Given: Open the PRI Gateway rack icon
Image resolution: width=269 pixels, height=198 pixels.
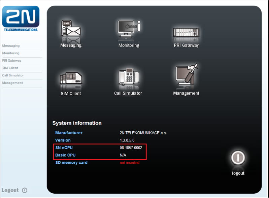Looking at the screenshot, I should pos(186,32).
